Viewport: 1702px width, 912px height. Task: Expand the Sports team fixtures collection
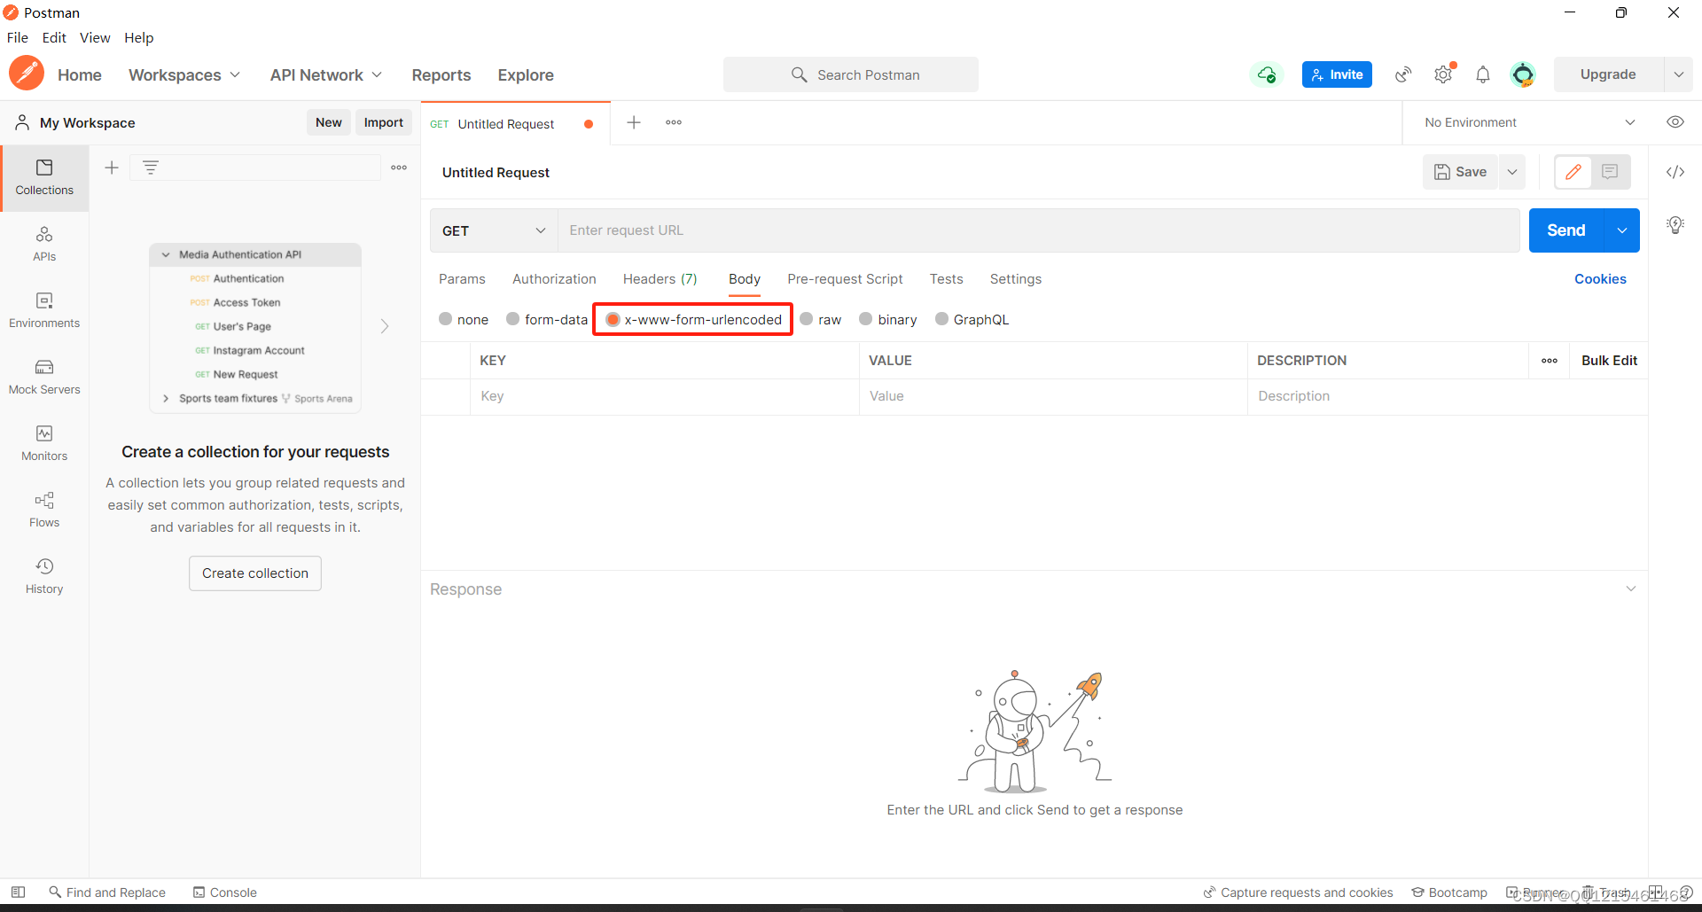coord(166,399)
